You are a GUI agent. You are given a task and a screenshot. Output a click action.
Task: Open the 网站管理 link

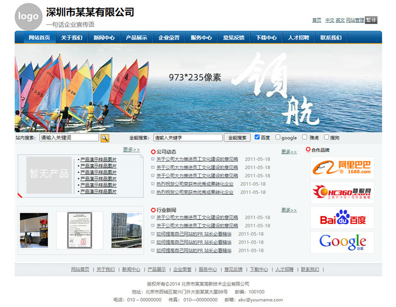pyautogui.click(x=355, y=20)
